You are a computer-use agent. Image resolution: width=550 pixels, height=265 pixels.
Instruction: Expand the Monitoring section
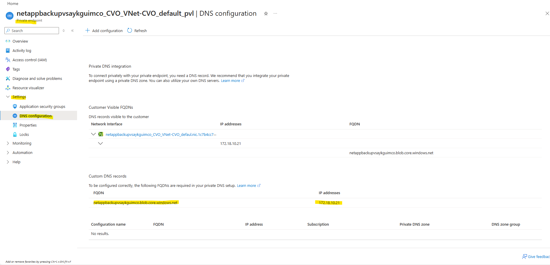(8, 143)
